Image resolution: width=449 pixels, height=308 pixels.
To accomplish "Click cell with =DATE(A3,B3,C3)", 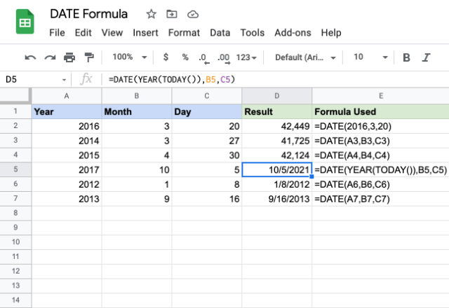I will [380, 141].
